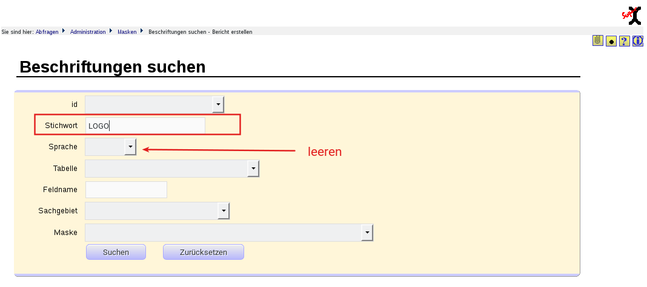Expand the Tabelle combo box
The width and height of the screenshot is (647, 287).
253,169
